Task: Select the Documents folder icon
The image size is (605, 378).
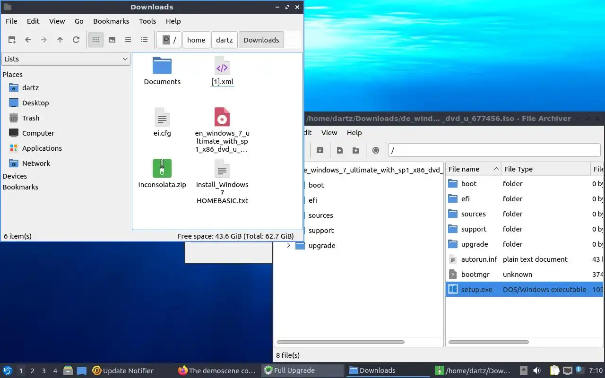Action: pos(162,66)
